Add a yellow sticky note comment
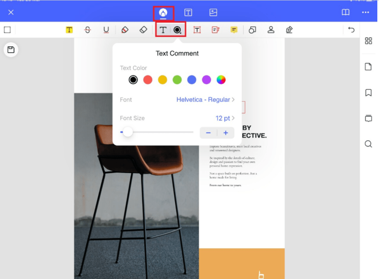Screen dimensions: 379x279 234,30
